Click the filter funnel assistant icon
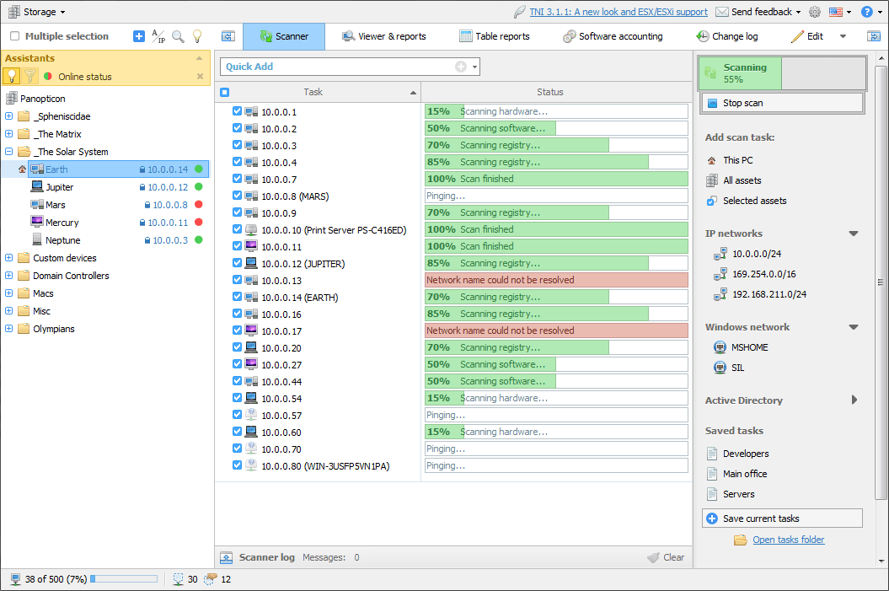The width and height of the screenshot is (889, 591). tap(30, 76)
